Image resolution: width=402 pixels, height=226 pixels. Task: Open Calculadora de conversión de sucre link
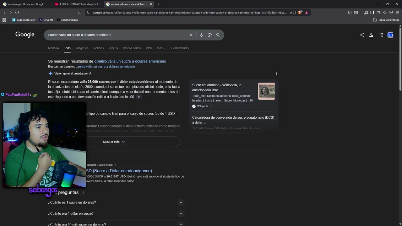coord(233,120)
